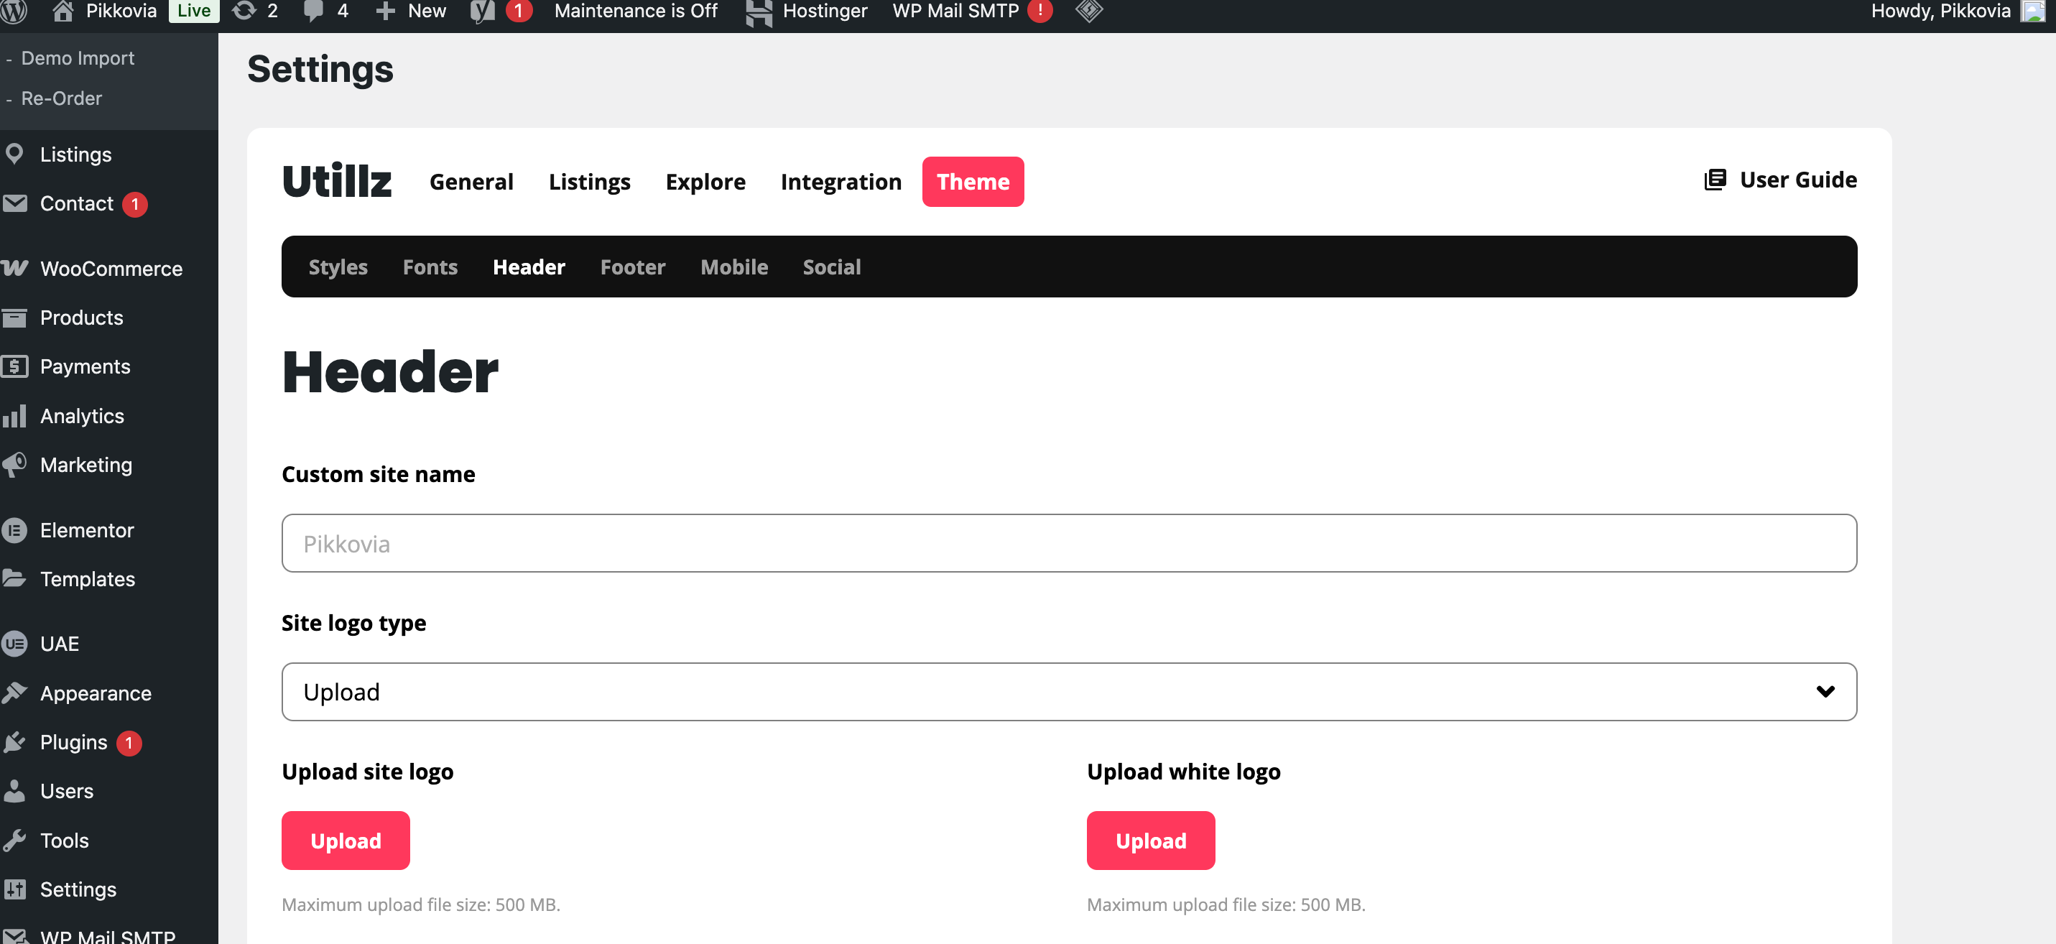Click the Templates folder icon
Image resolution: width=2056 pixels, height=944 pixels.
click(14, 578)
